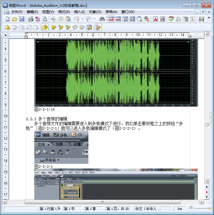Click the vertical scrollbar up arrow
The image size is (214, 215).
pos(207,34)
